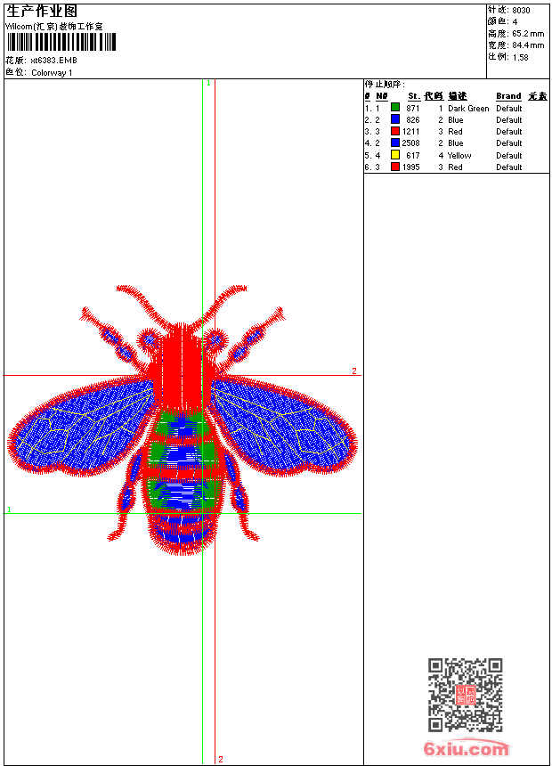Select the Yellow swatch in the stop sequence
Viewport: 552px width, 766px height.
395,155
